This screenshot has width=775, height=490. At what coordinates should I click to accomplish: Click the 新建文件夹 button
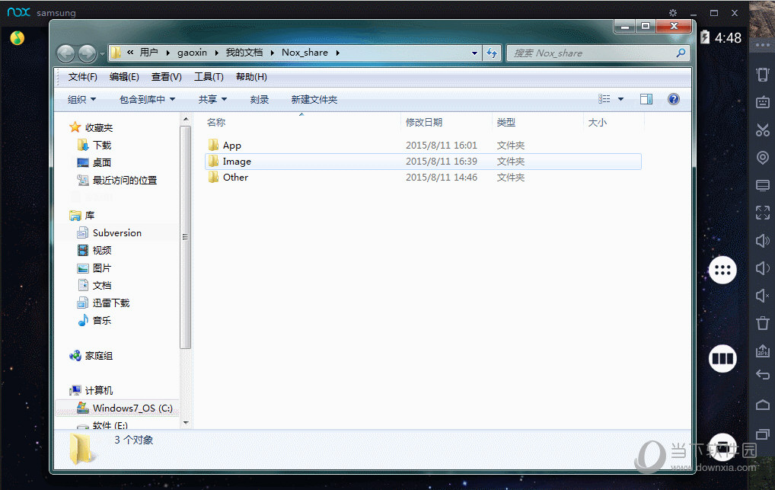coord(314,100)
